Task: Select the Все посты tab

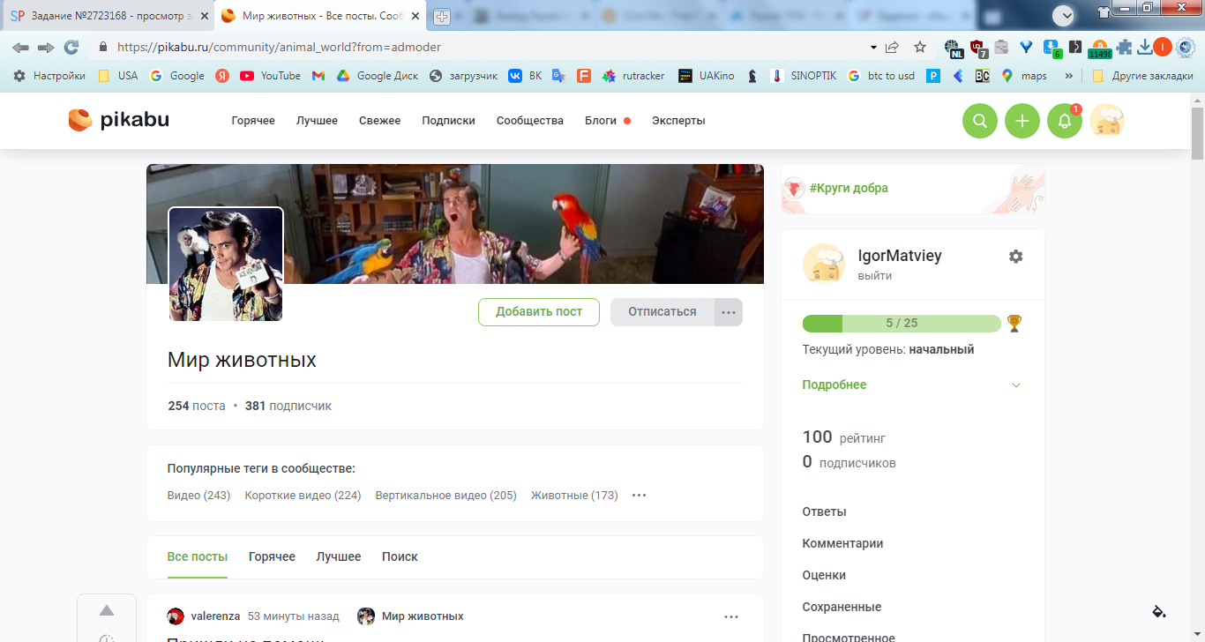Action: click(x=197, y=556)
